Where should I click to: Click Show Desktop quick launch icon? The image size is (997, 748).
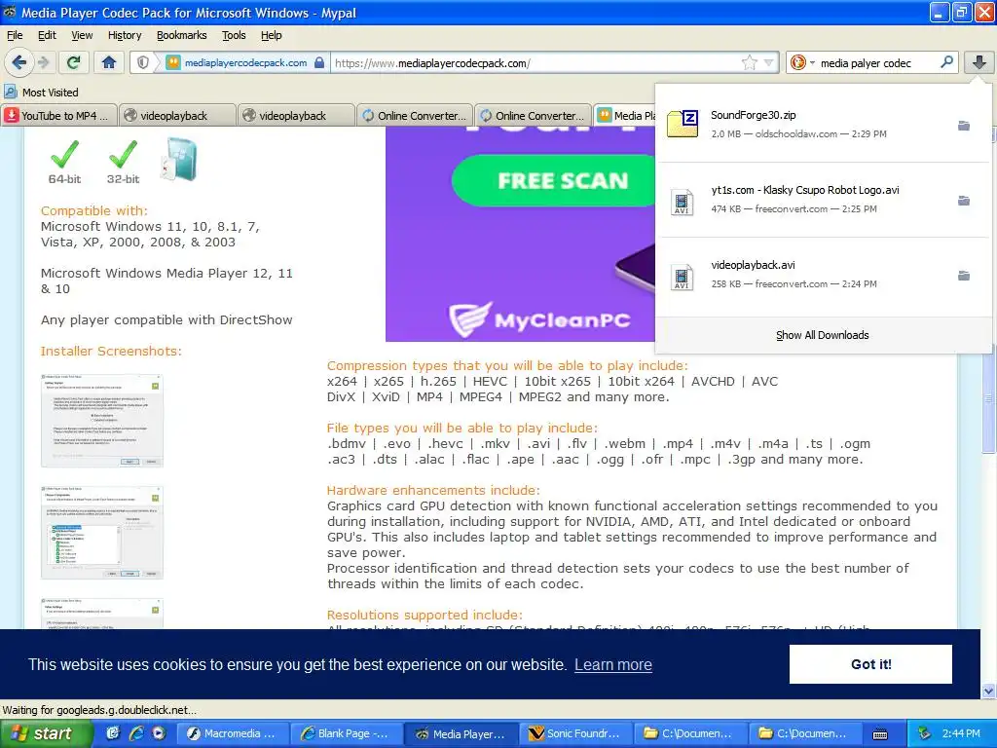coord(113,733)
